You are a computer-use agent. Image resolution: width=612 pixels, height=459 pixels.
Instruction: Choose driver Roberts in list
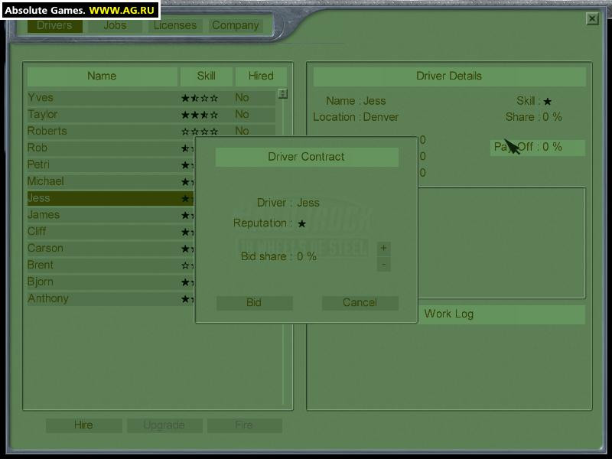tap(47, 132)
